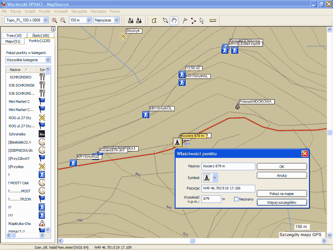Image resolution: width=333 pixels, height=250 pixels.
Task: Click the receive from device icon
Action: 139,21
